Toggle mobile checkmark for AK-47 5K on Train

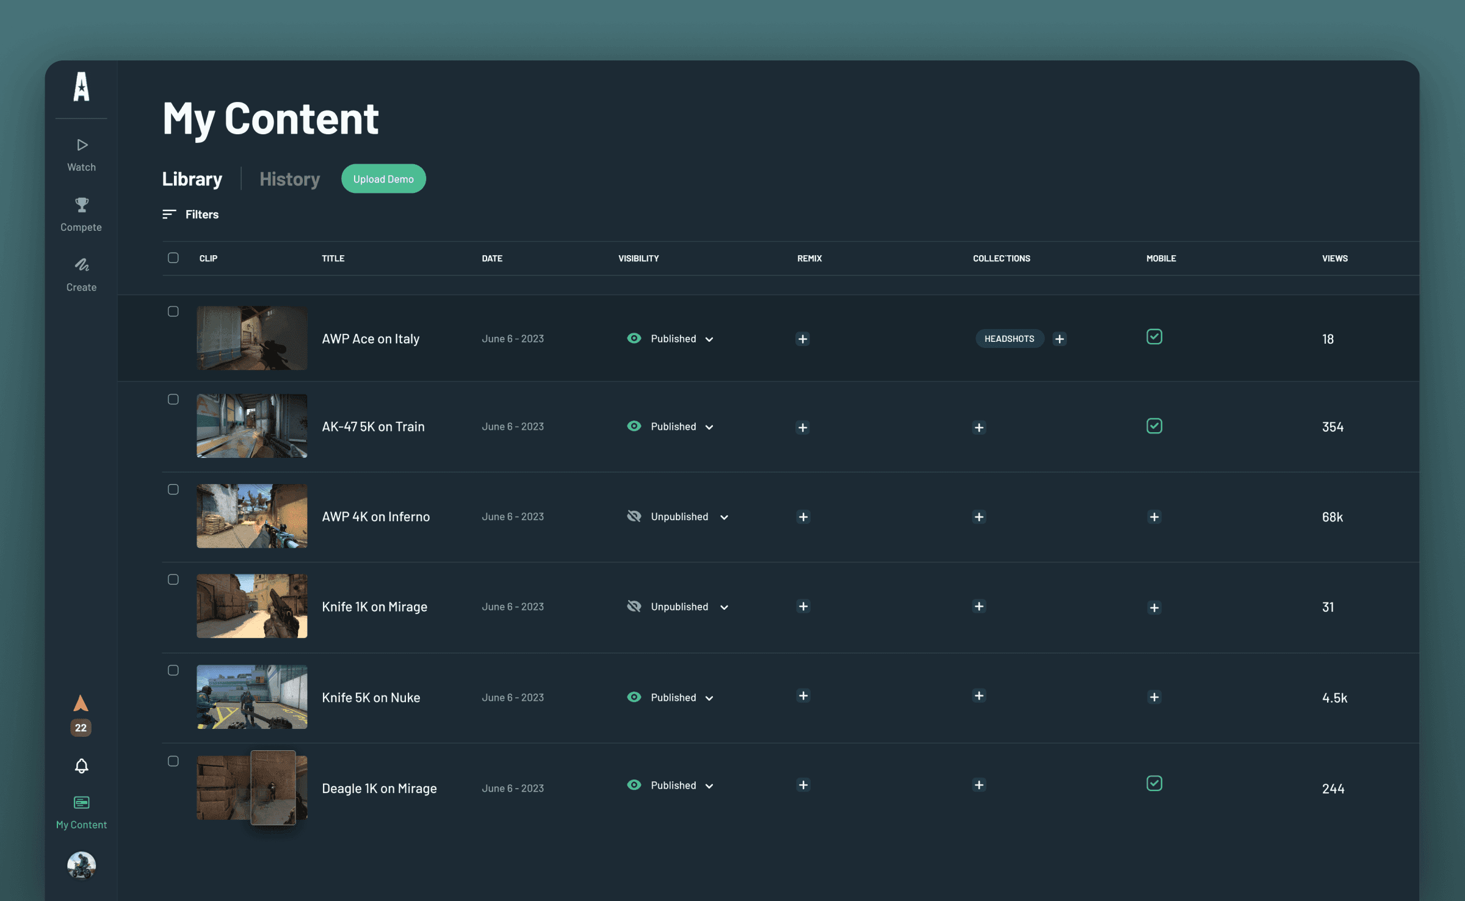[x=1154, y=426]
